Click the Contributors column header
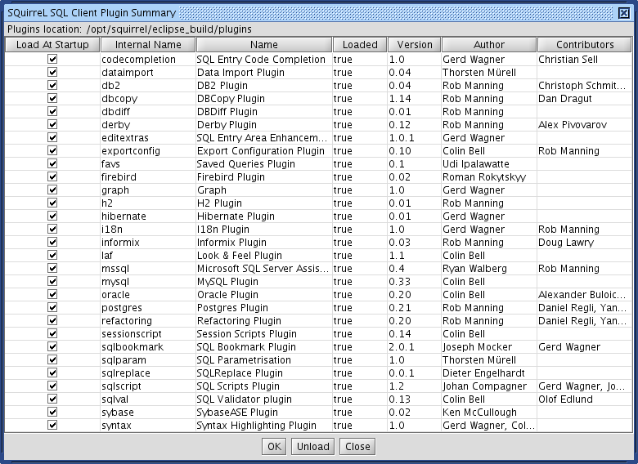638x464 pixels. point(585,45)
